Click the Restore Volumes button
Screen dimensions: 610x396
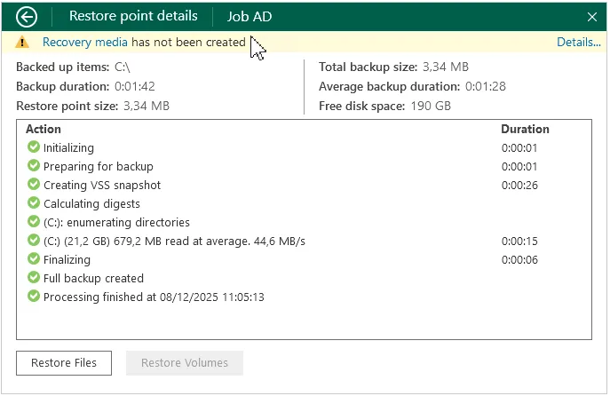coord(185,362)
